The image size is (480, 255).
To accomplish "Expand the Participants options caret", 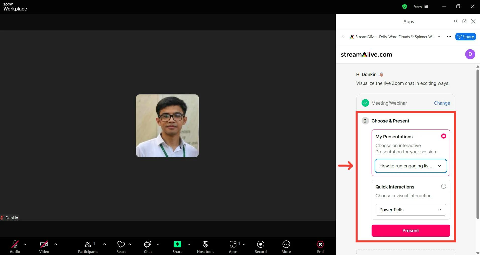I will (x=105, y=244).
